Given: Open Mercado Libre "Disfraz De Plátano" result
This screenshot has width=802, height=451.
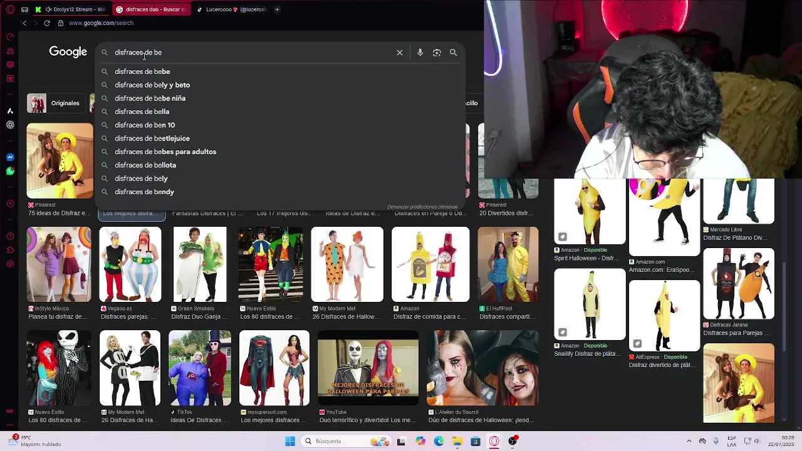Looking at the screenshot, I should [739, 201].
